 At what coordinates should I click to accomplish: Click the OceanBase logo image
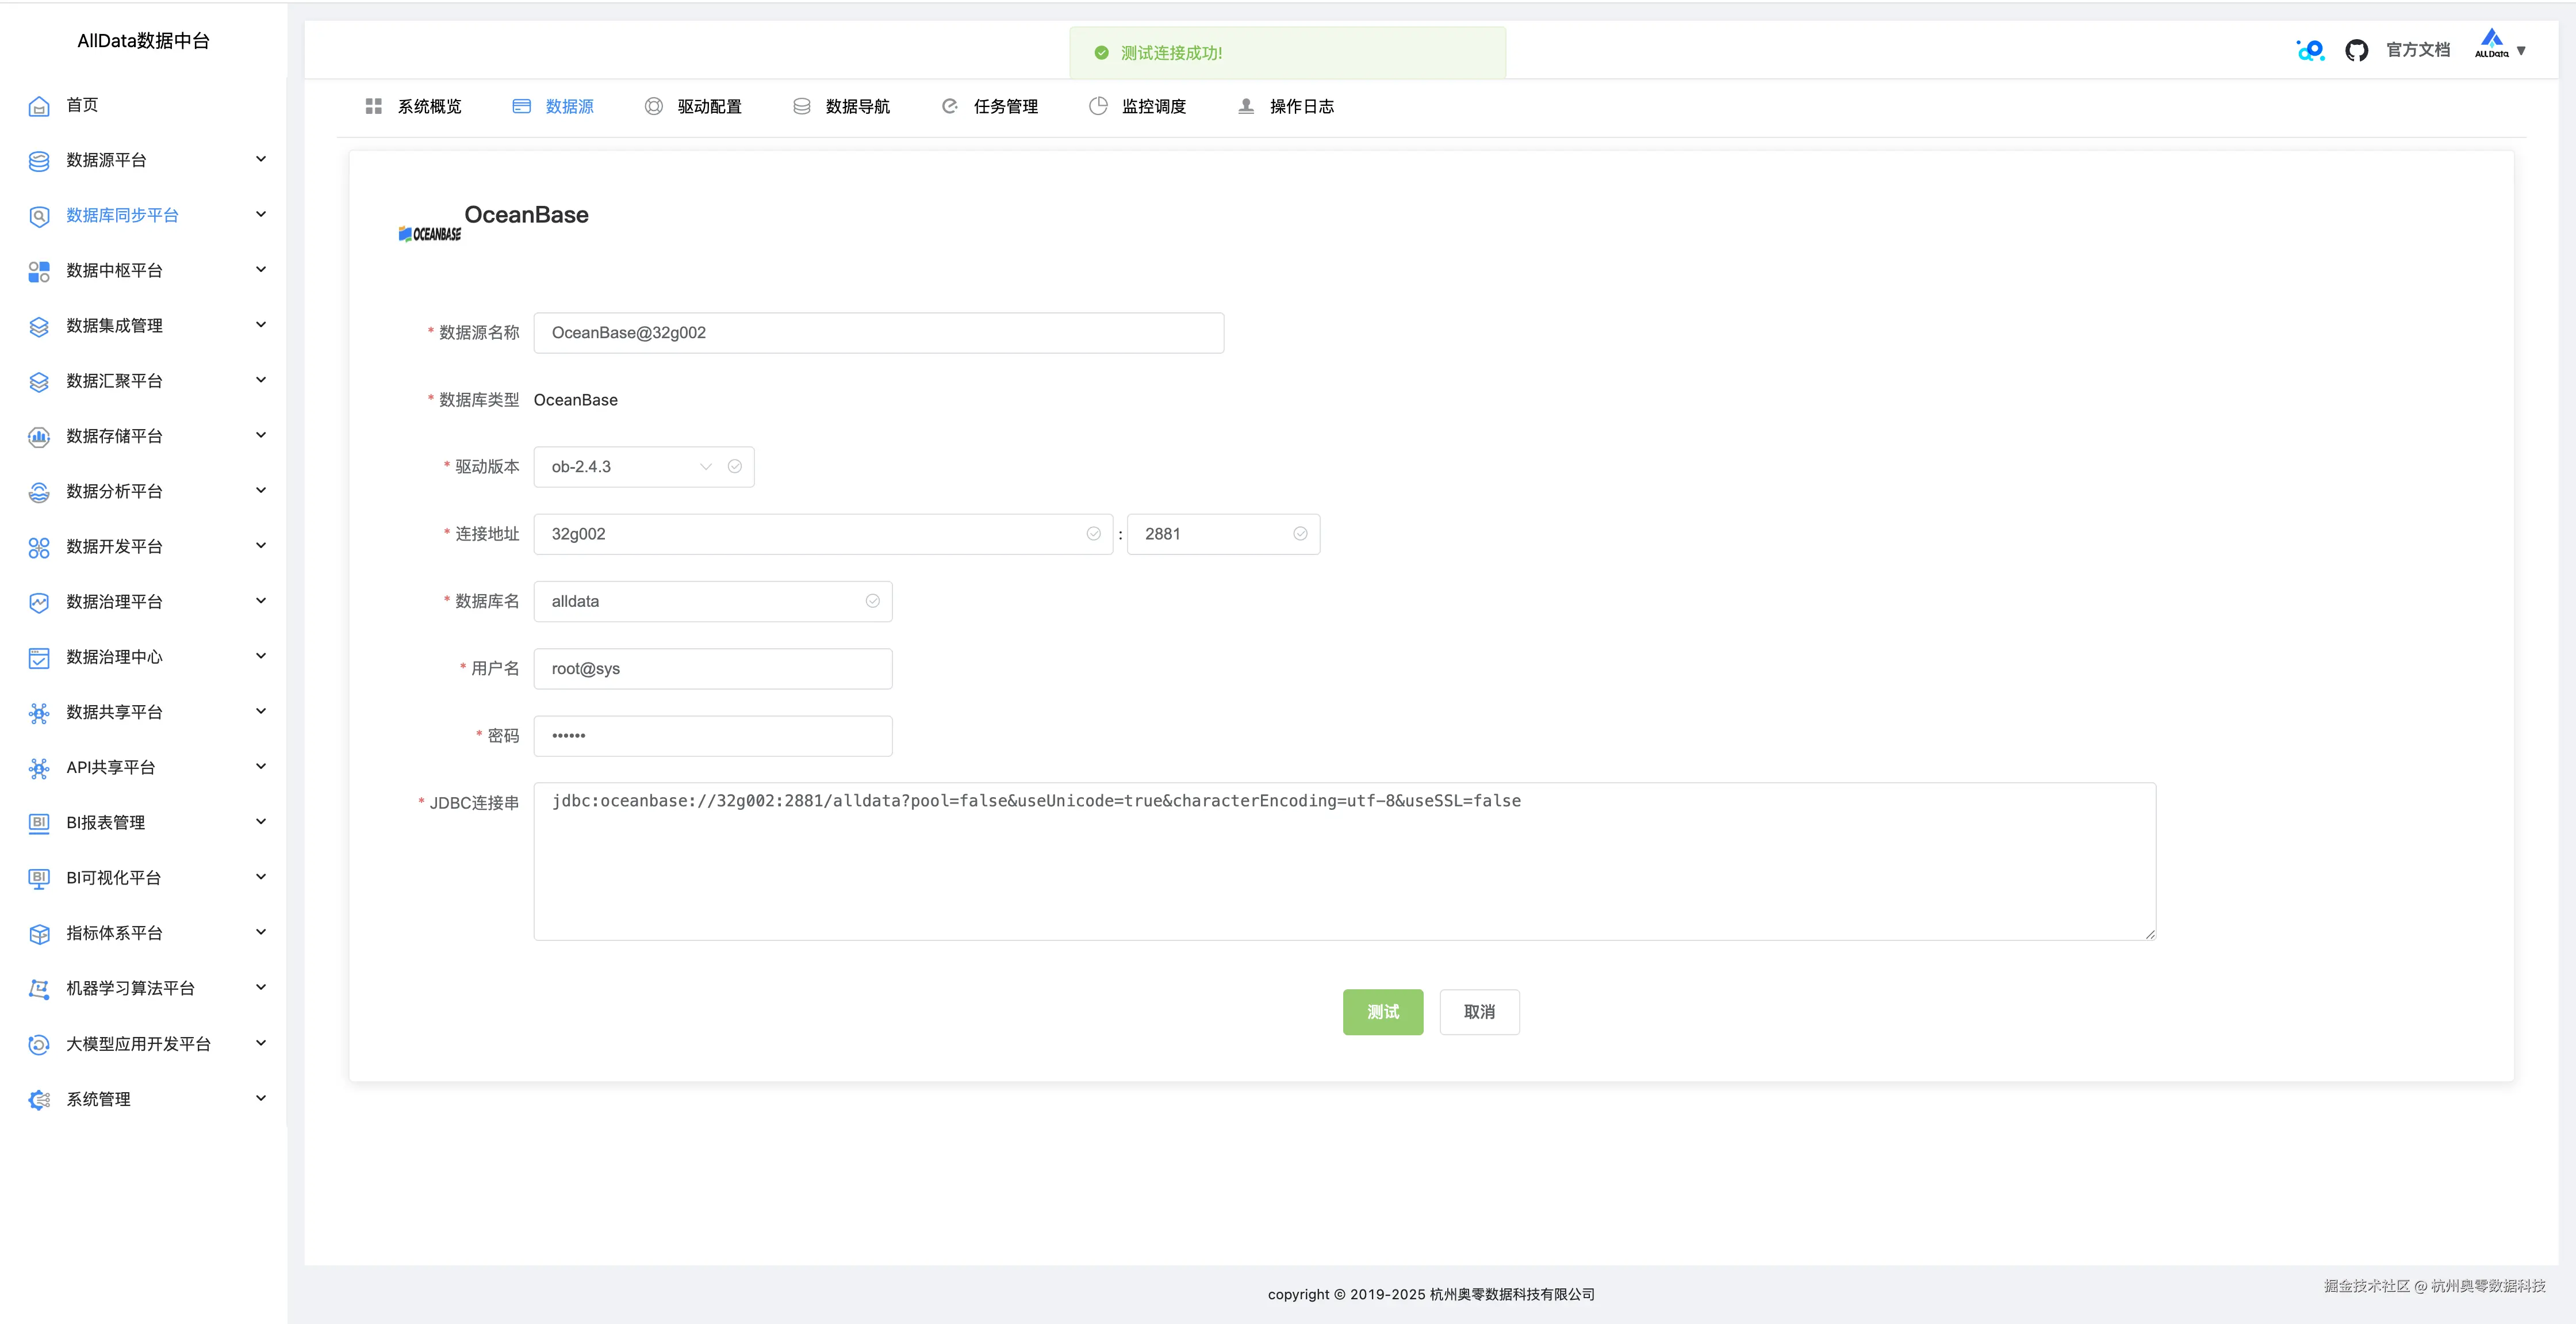point(430,233)
